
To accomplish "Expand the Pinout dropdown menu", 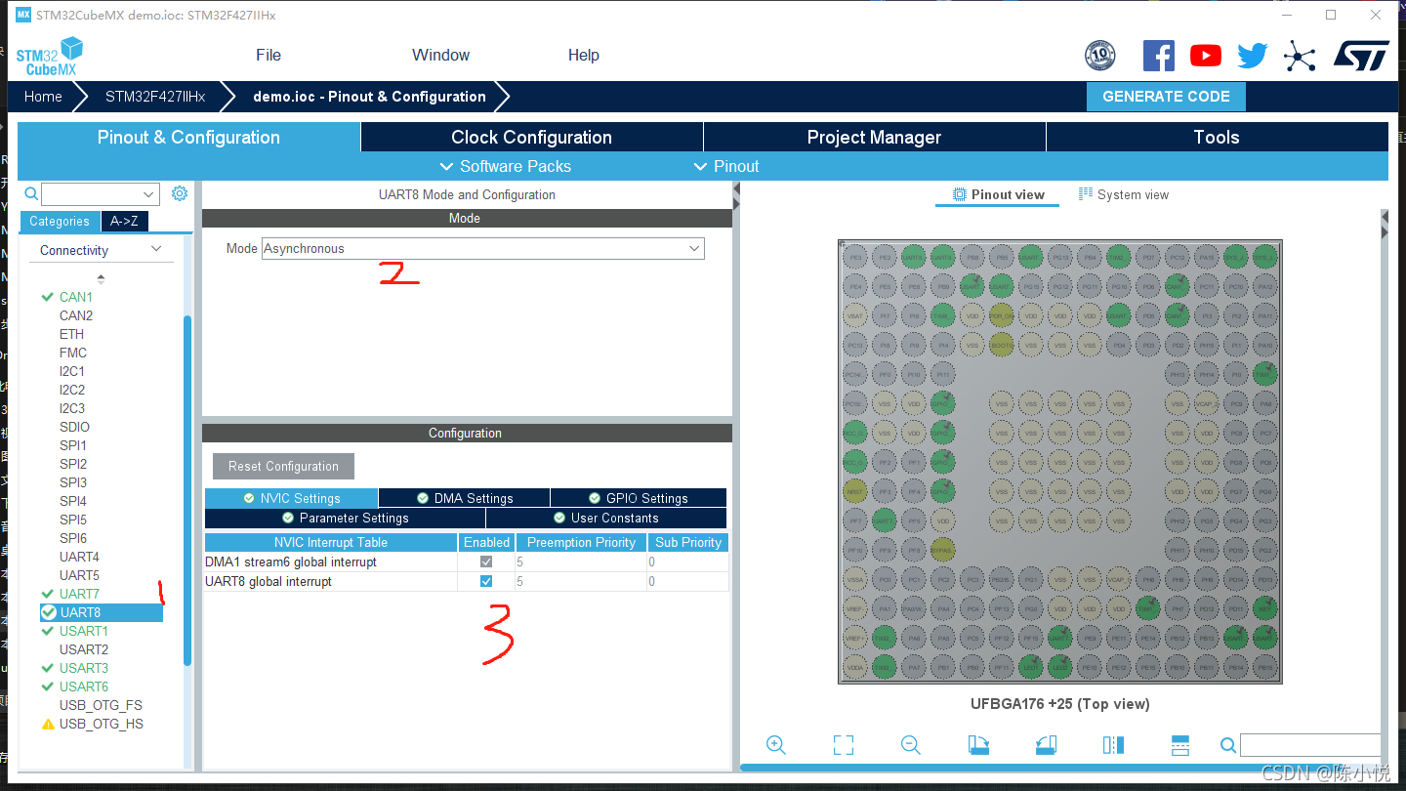I will click(725, 166).
